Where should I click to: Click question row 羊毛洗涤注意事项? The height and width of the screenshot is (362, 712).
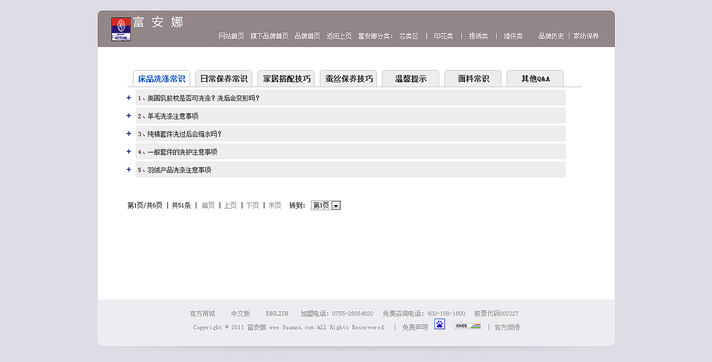coord(350,116)
